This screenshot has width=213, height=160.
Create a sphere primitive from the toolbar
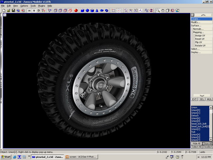87,10
